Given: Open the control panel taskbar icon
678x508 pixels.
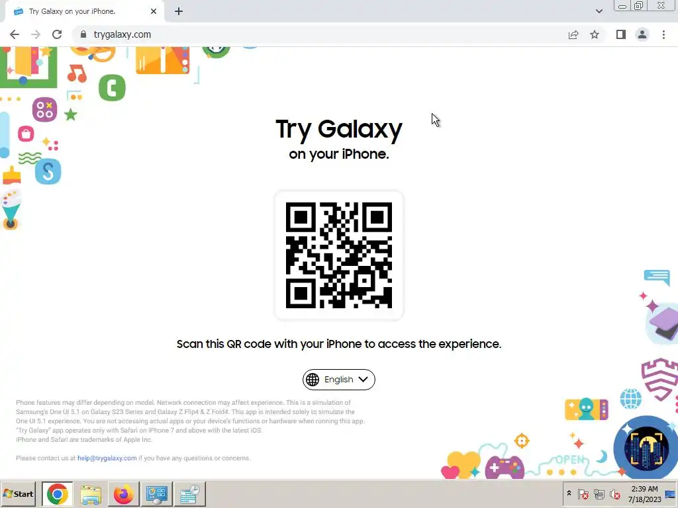Looking at the screenshot, I should tap(156, 494).
